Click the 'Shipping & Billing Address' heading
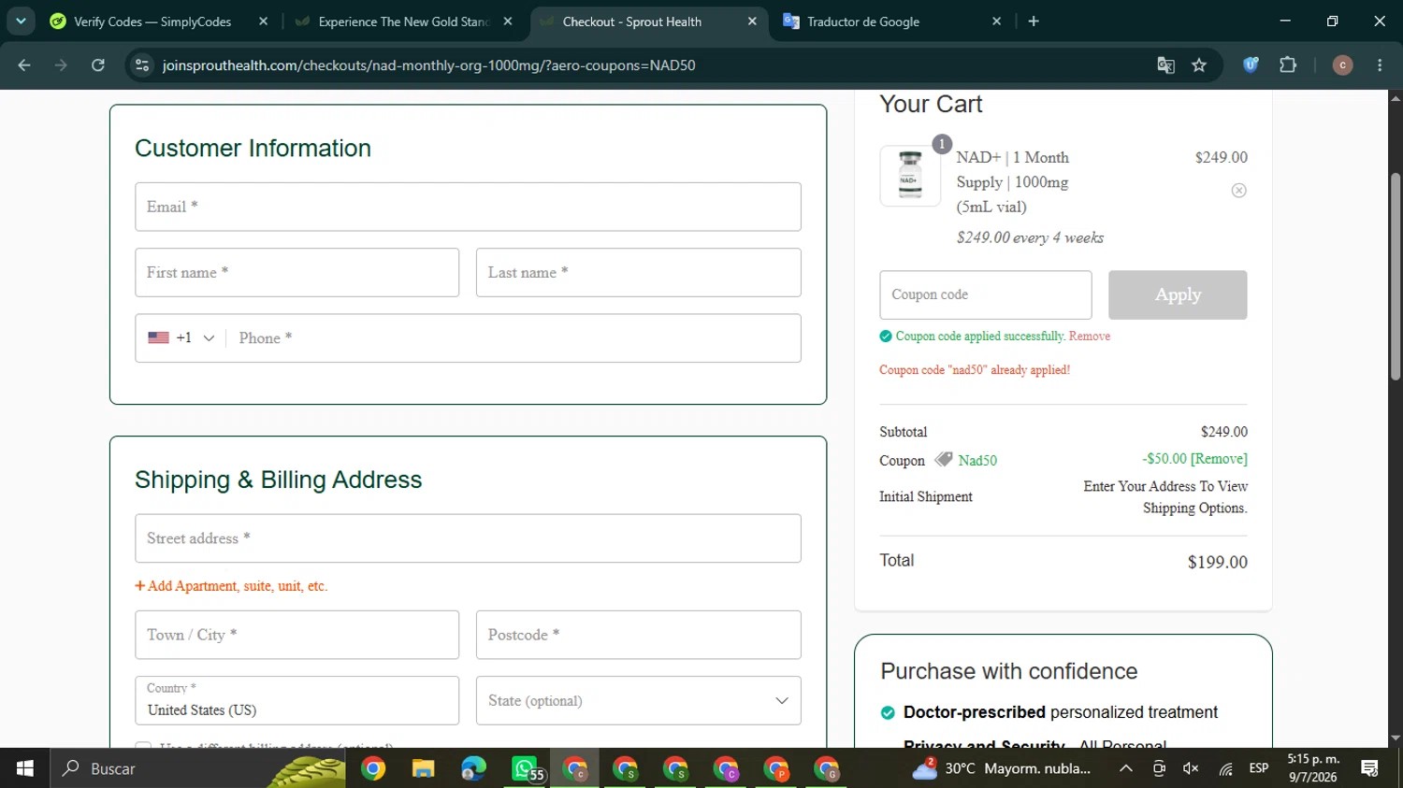The height and width of the screenshot is (788, 1403). 279,480
